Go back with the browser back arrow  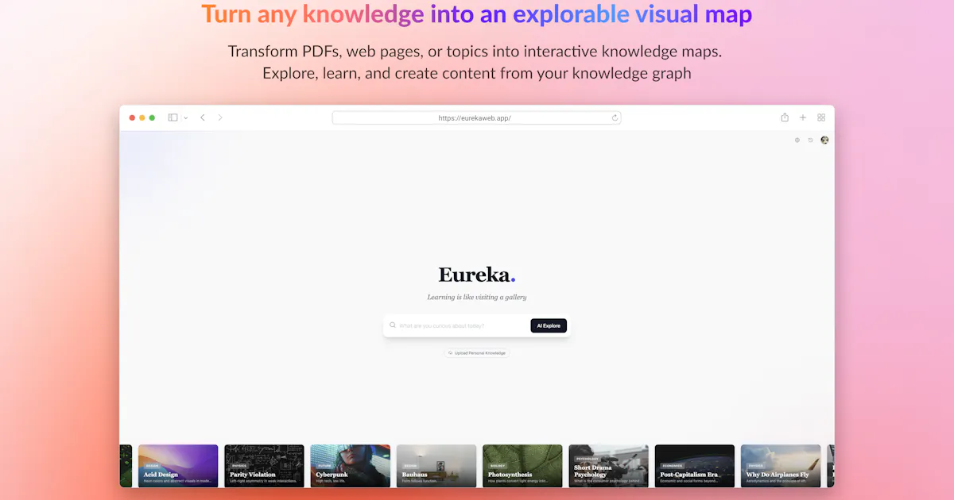pos(203,117)
